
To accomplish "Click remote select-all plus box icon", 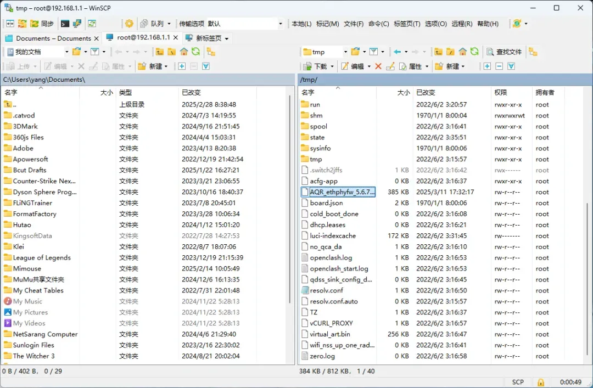I will coord(487,66).
